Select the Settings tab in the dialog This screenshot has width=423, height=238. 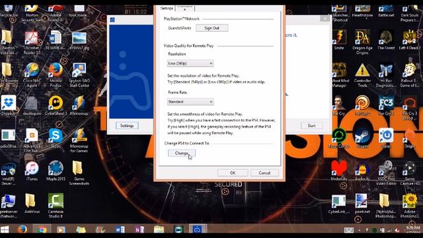pyautogui.click(x=167, y=9)
